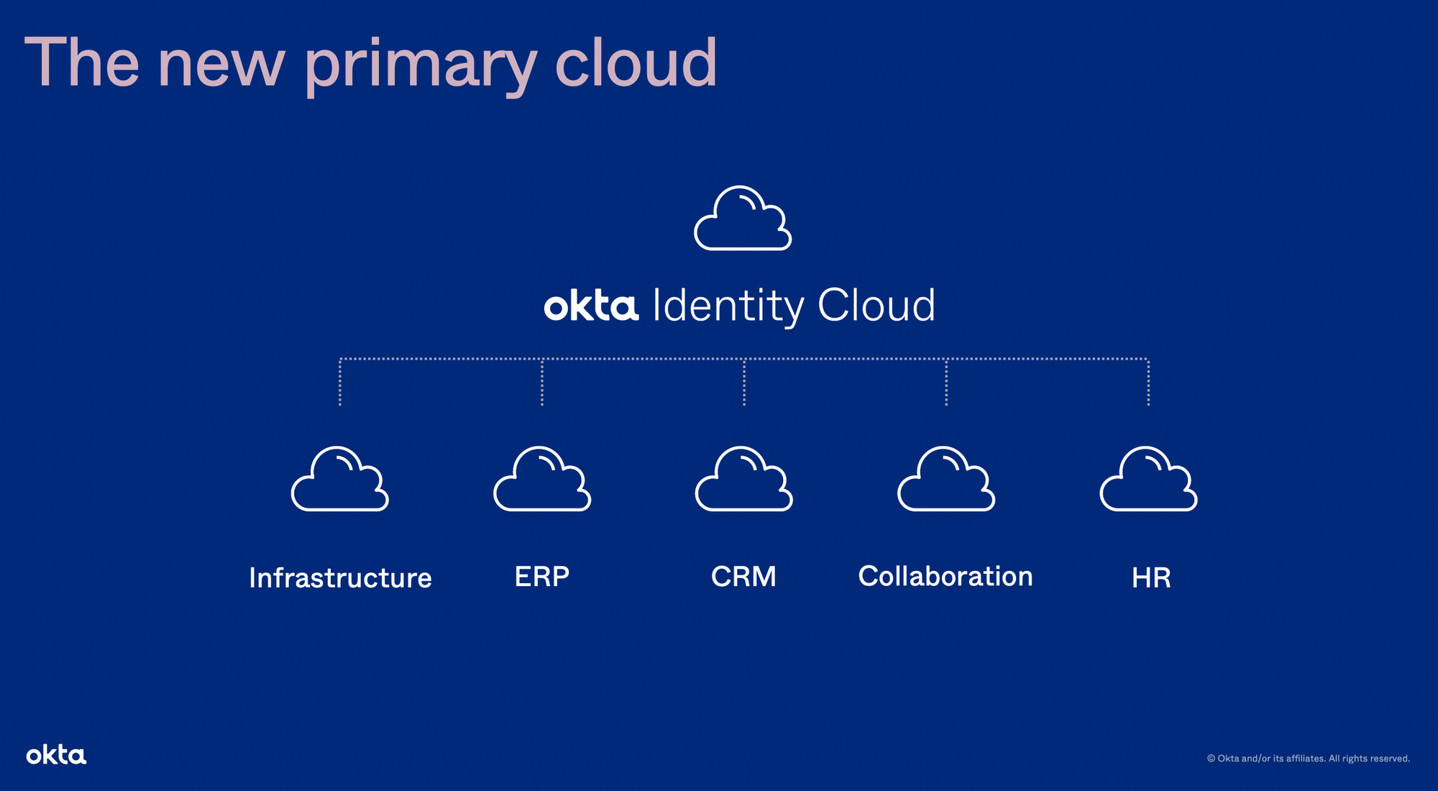Click the dotted connector above HR cloud

coord(1148,383)
